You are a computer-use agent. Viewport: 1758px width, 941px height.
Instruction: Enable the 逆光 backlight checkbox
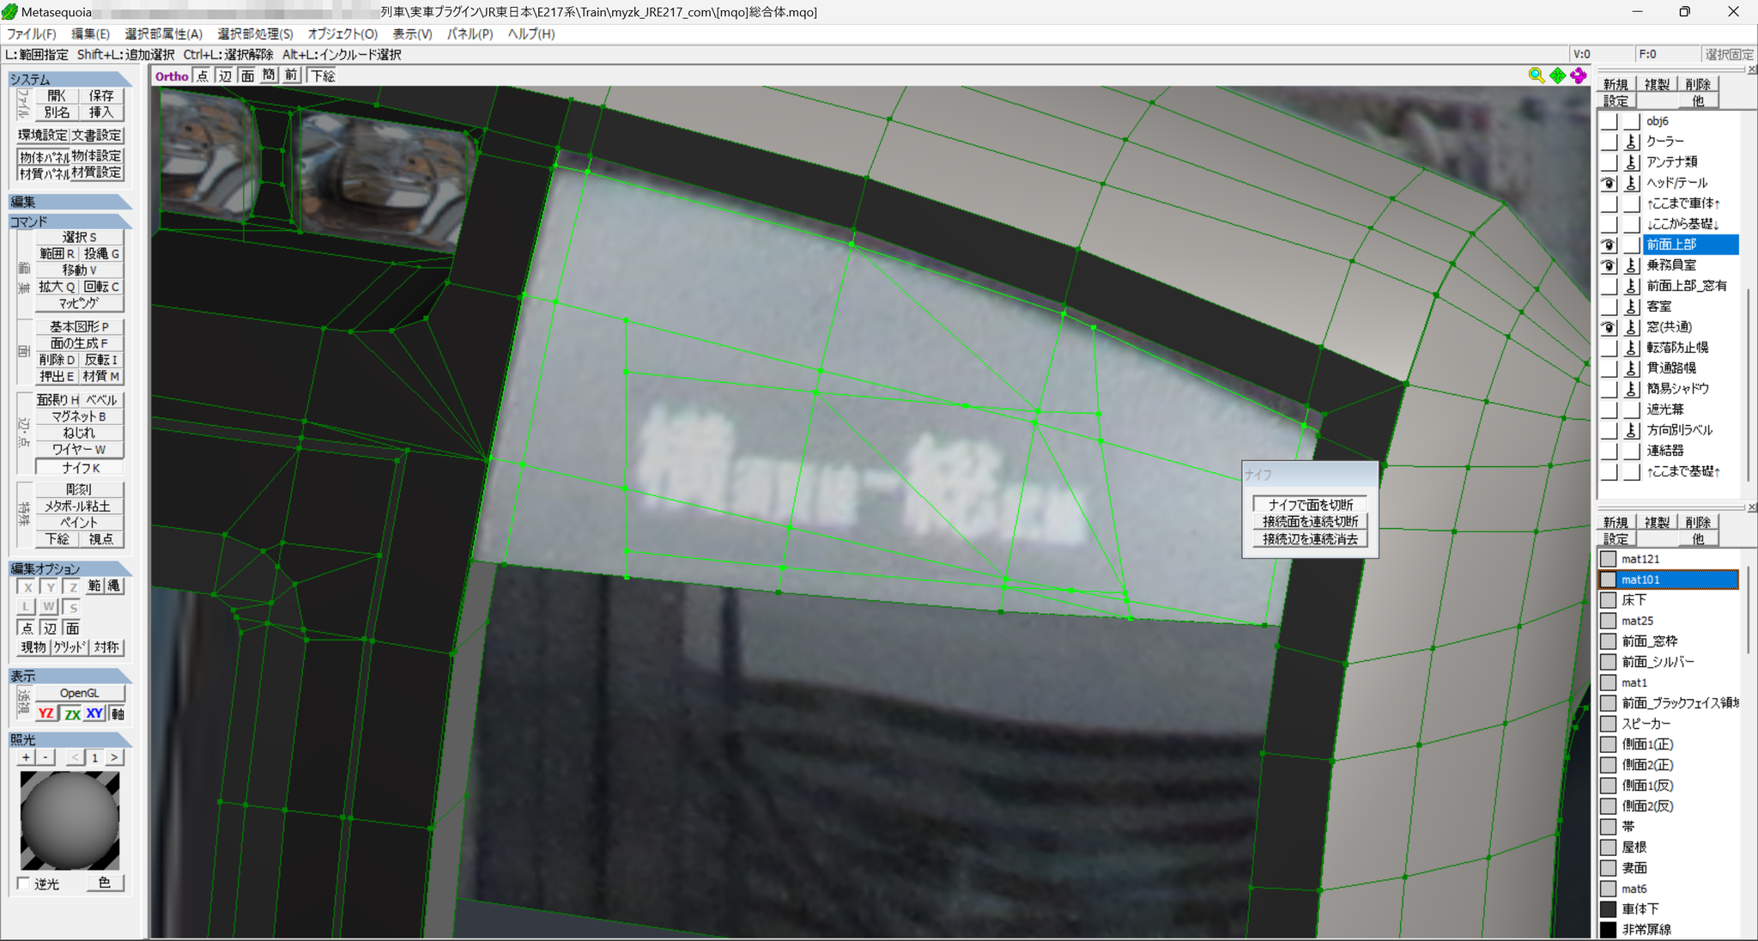24,883
